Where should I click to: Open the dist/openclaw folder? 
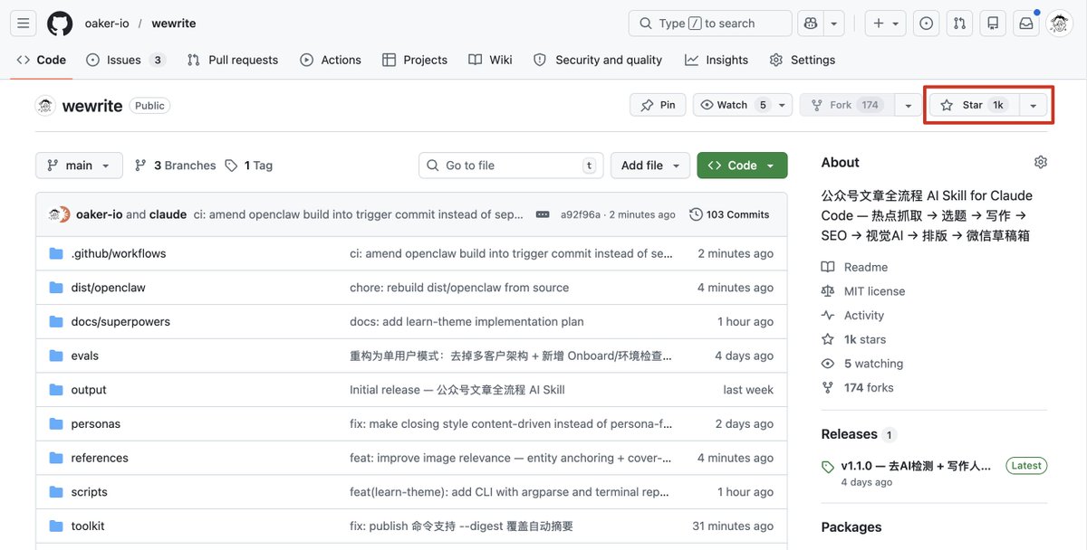tap(109, 288)
